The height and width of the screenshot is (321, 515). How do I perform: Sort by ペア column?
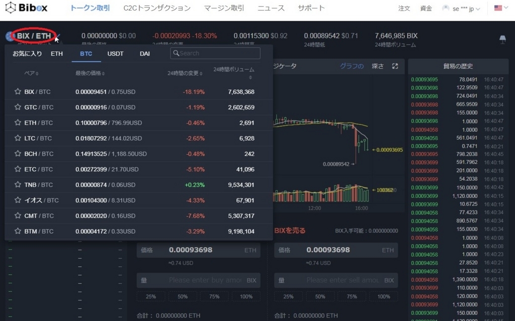tap(31, 73)
